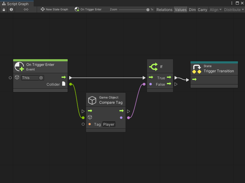Image resolution: width=245 pixels, height=183 pixels.
Task: Open the Align dropdown
Action: (215, 9)
